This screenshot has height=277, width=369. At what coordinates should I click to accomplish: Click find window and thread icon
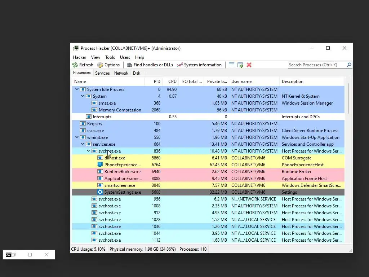tap(240, 65)
